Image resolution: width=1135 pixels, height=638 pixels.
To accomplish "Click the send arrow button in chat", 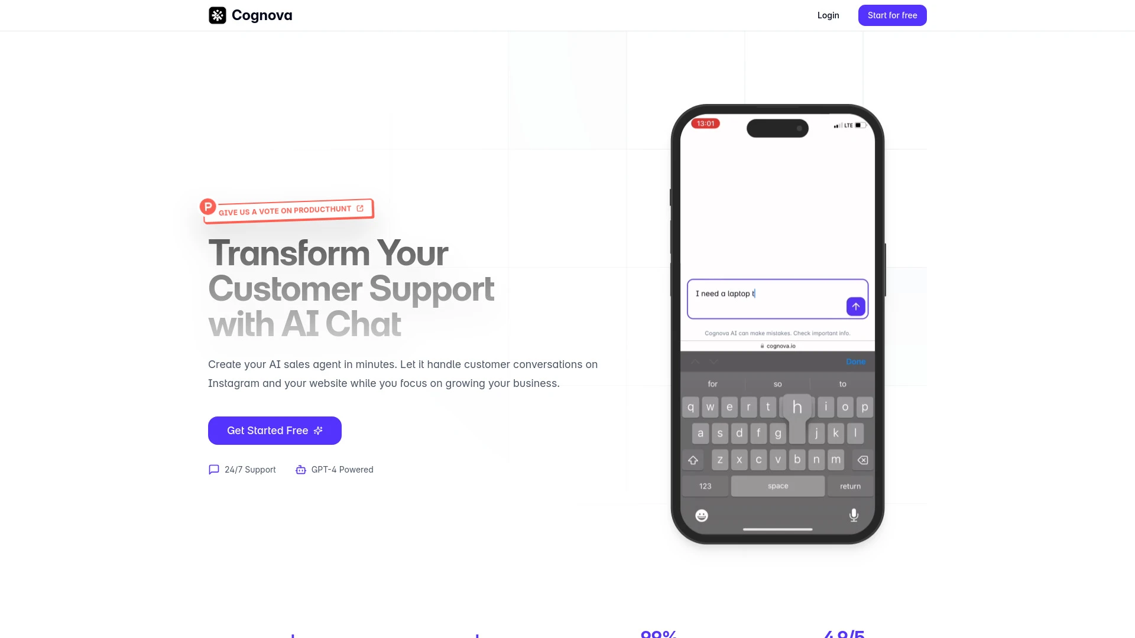I will 855,306.
